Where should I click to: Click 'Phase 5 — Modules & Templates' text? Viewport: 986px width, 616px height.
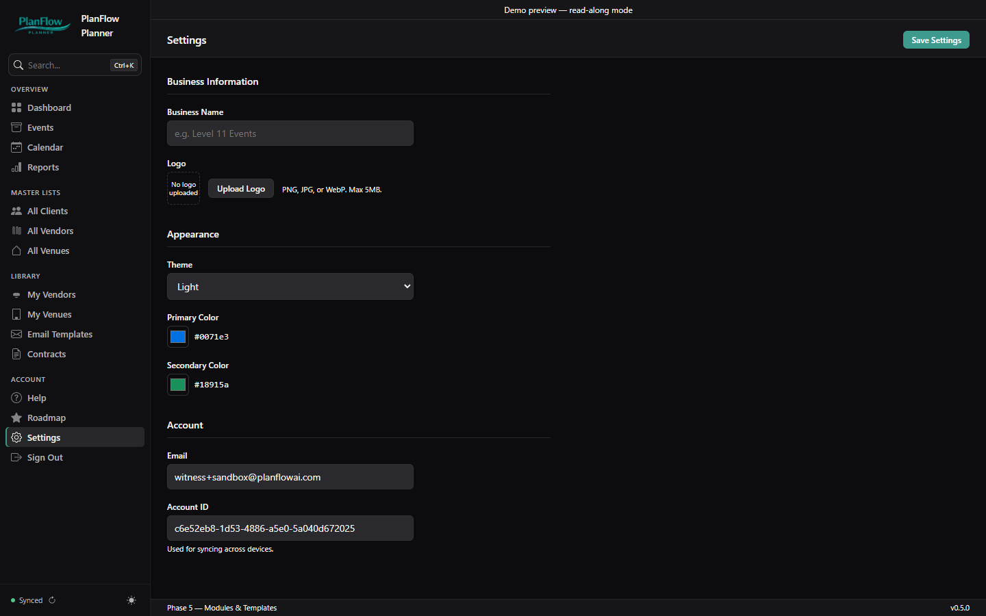click(222, 608)
